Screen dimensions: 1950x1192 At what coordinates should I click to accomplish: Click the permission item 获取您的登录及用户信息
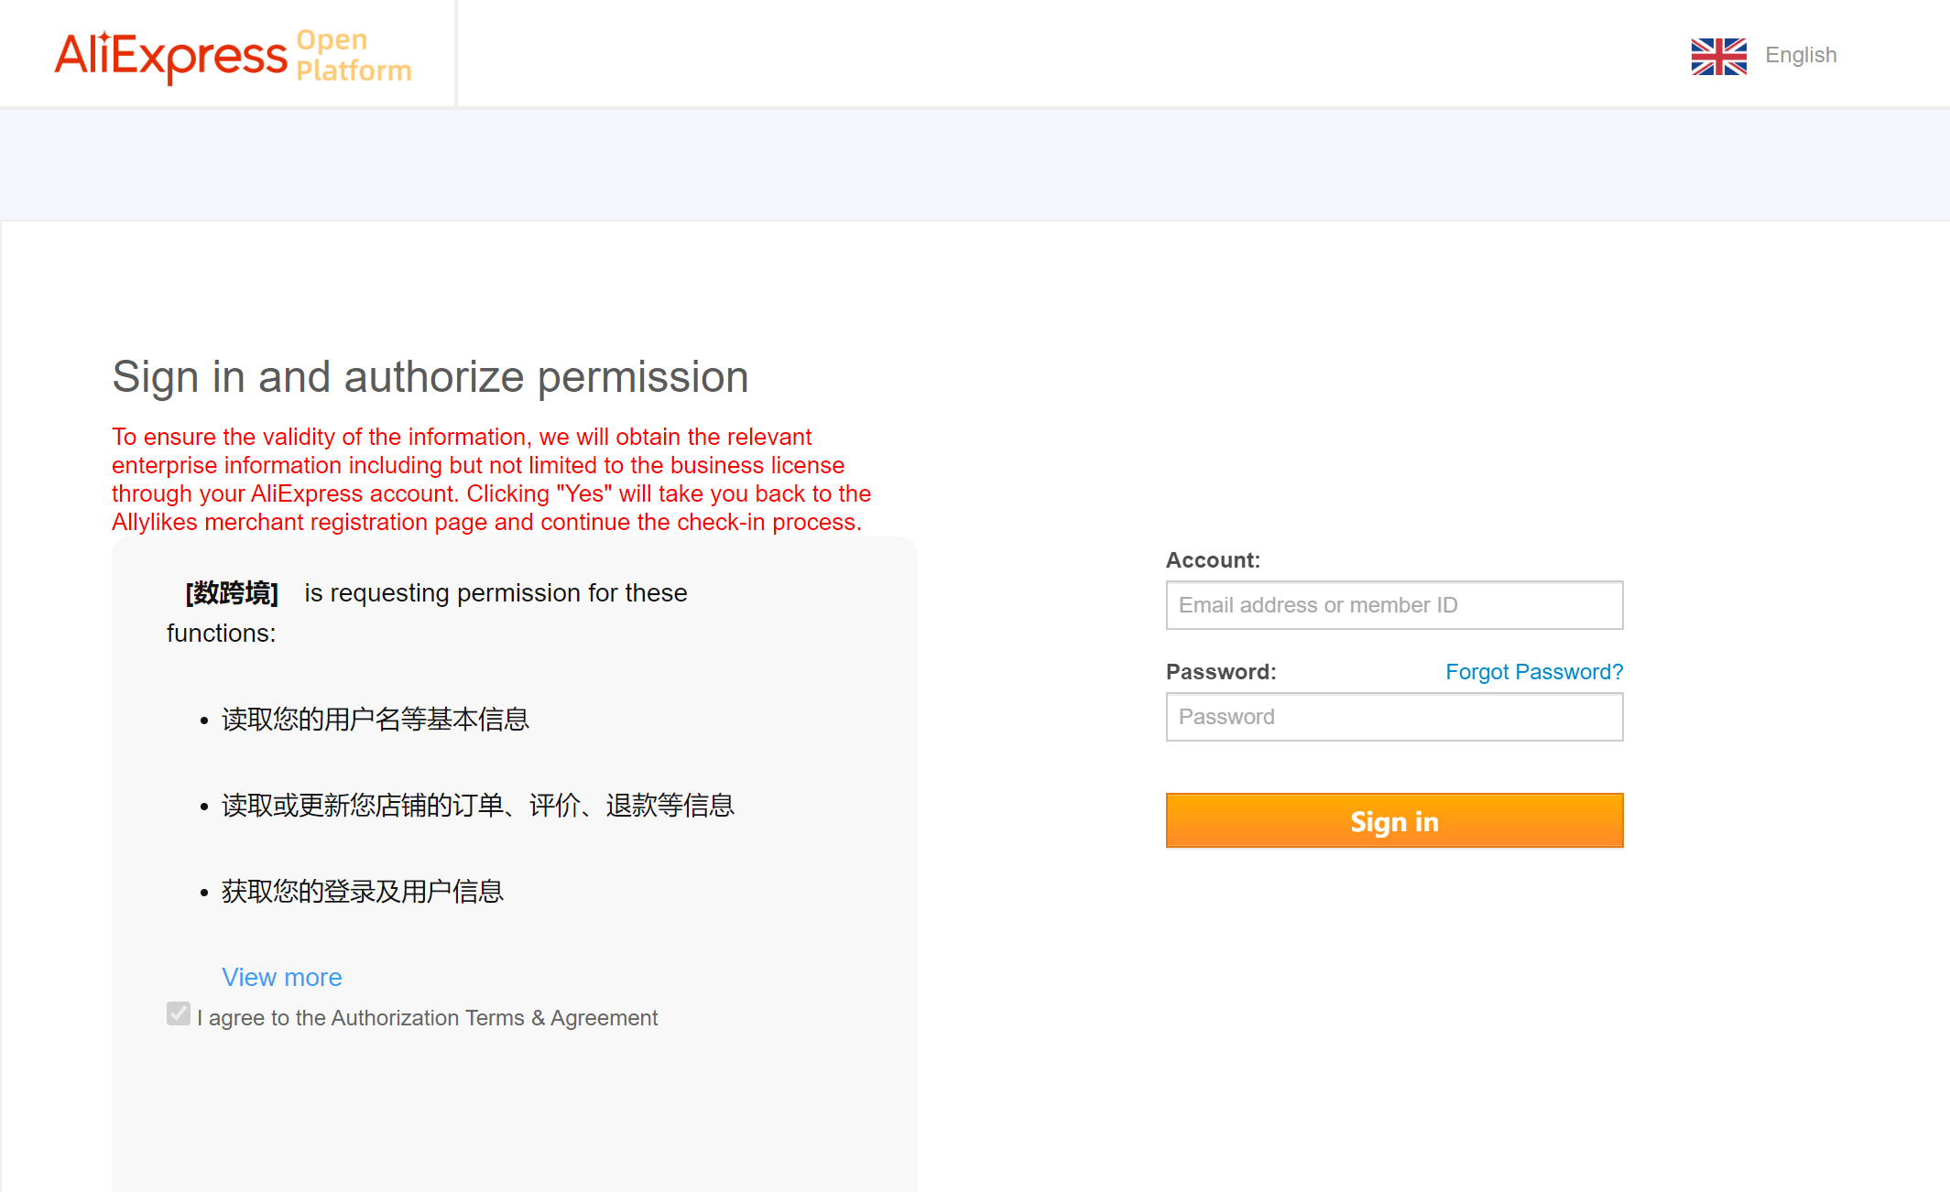click(363, 892)
